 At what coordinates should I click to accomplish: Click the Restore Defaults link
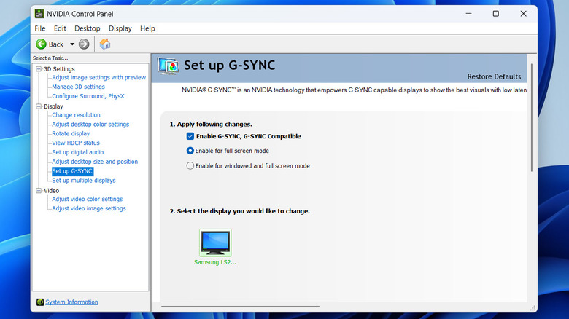(494, 76)
